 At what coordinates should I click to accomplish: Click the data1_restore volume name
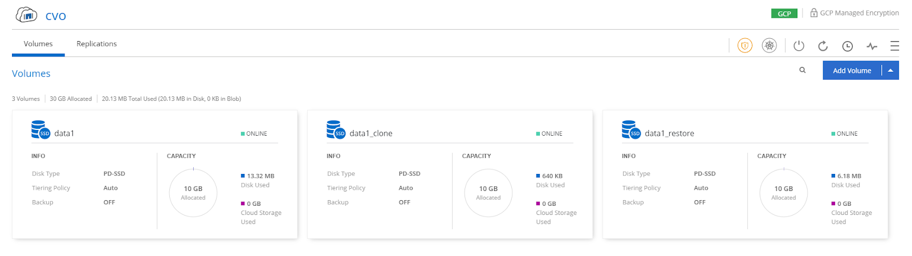(669, 133)
